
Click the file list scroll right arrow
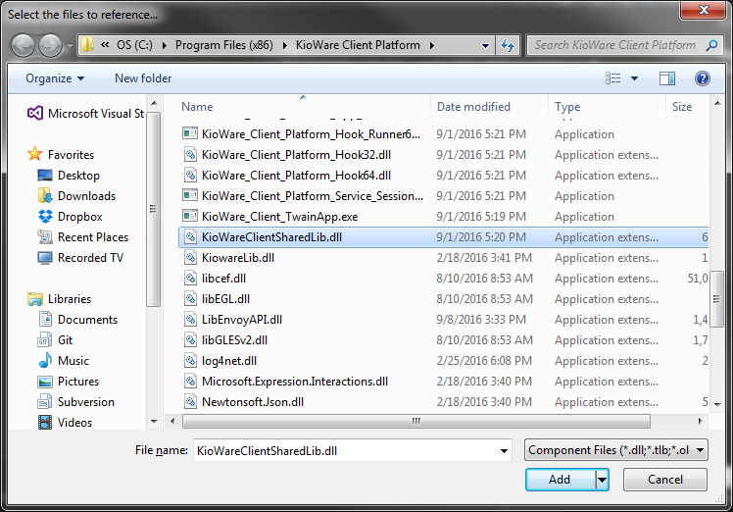[x=701, y=421]
